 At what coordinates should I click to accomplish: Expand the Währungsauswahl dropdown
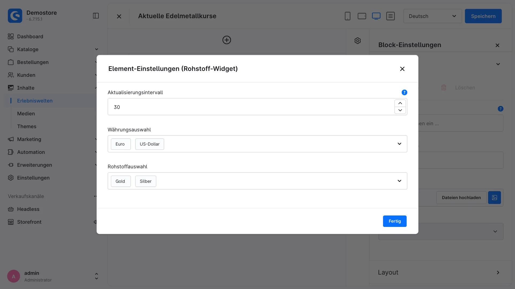coord(399,144)
